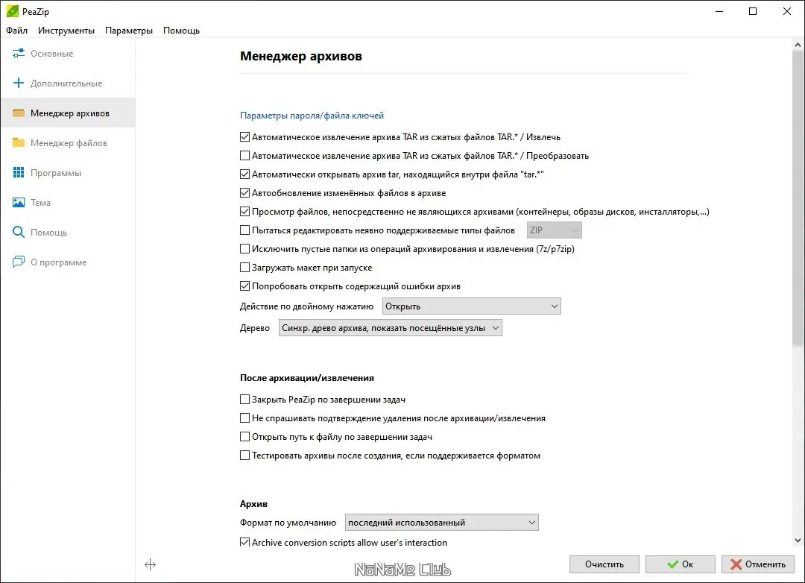Expand Действие по двойному нажатию dropdown
The width and height of the screenshot is (805, 583).
471,306
